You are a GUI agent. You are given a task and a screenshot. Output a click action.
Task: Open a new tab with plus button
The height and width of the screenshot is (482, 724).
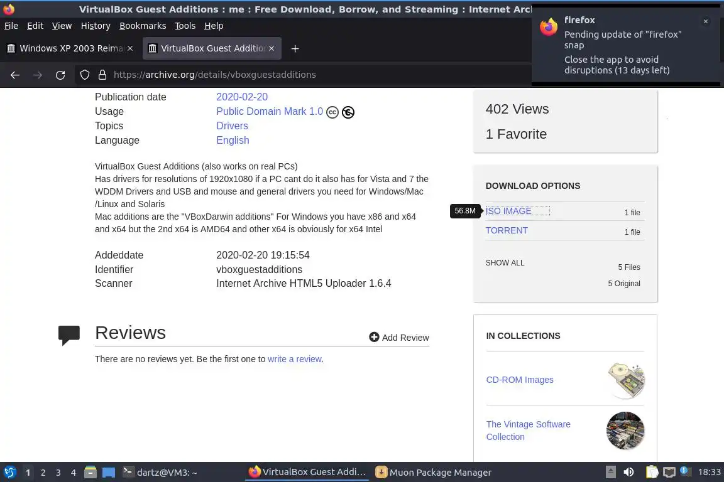295,48
